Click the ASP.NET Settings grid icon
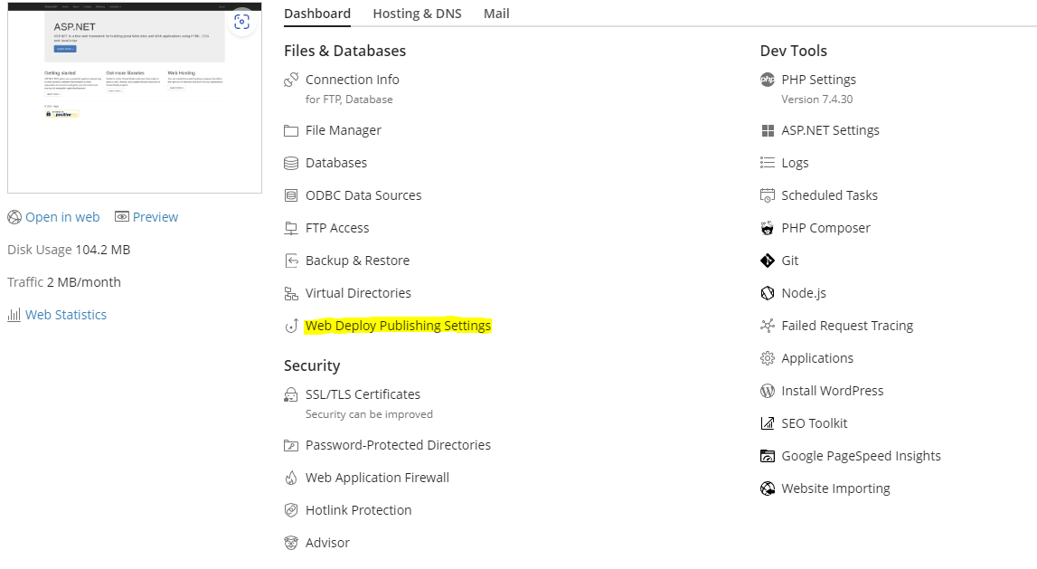1037x569 pixels. 768,131
